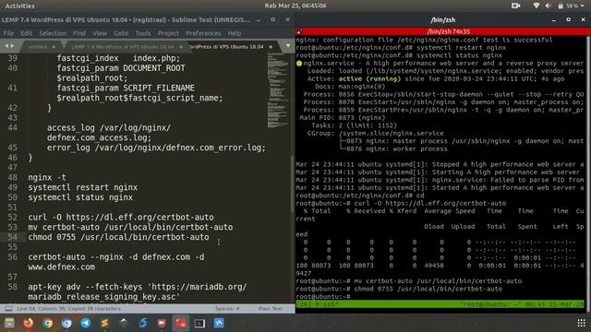Click the highlighted red Terminator dock icon

pos(181,323)
